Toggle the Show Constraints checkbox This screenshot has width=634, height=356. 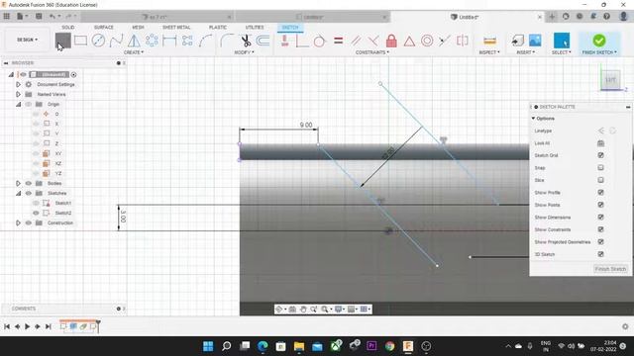coord(600,229)
